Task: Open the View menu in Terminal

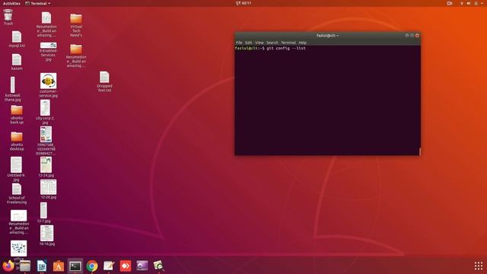Action: pos(259,43)
